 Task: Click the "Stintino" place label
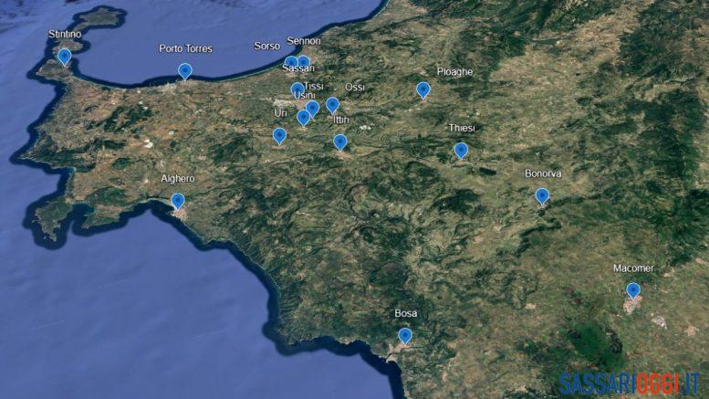[65, 34]
